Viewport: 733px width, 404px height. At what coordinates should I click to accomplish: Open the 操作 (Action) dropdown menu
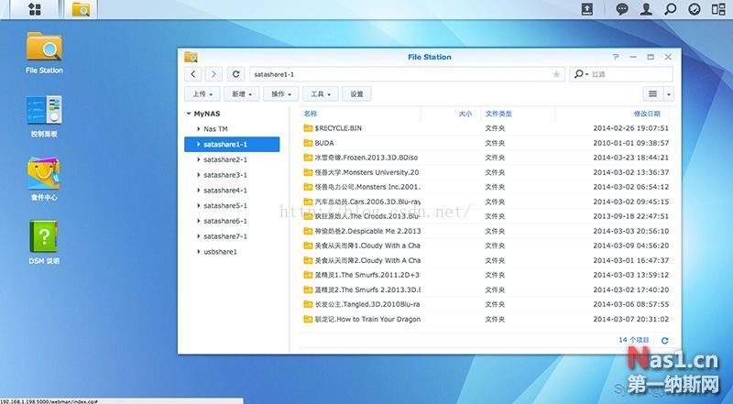[279, 94]
